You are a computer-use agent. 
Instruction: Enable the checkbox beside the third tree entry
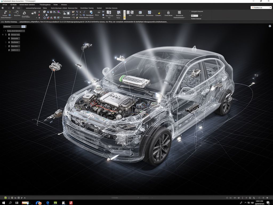6,42
